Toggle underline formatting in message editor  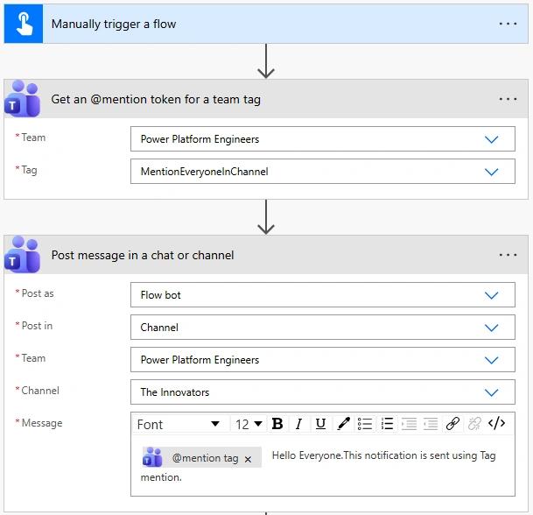320,424
